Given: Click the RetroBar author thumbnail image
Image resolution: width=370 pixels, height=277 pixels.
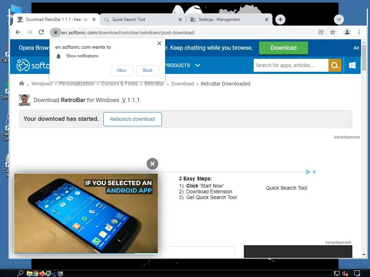Looking at the screenshot, I should (25, 100).
